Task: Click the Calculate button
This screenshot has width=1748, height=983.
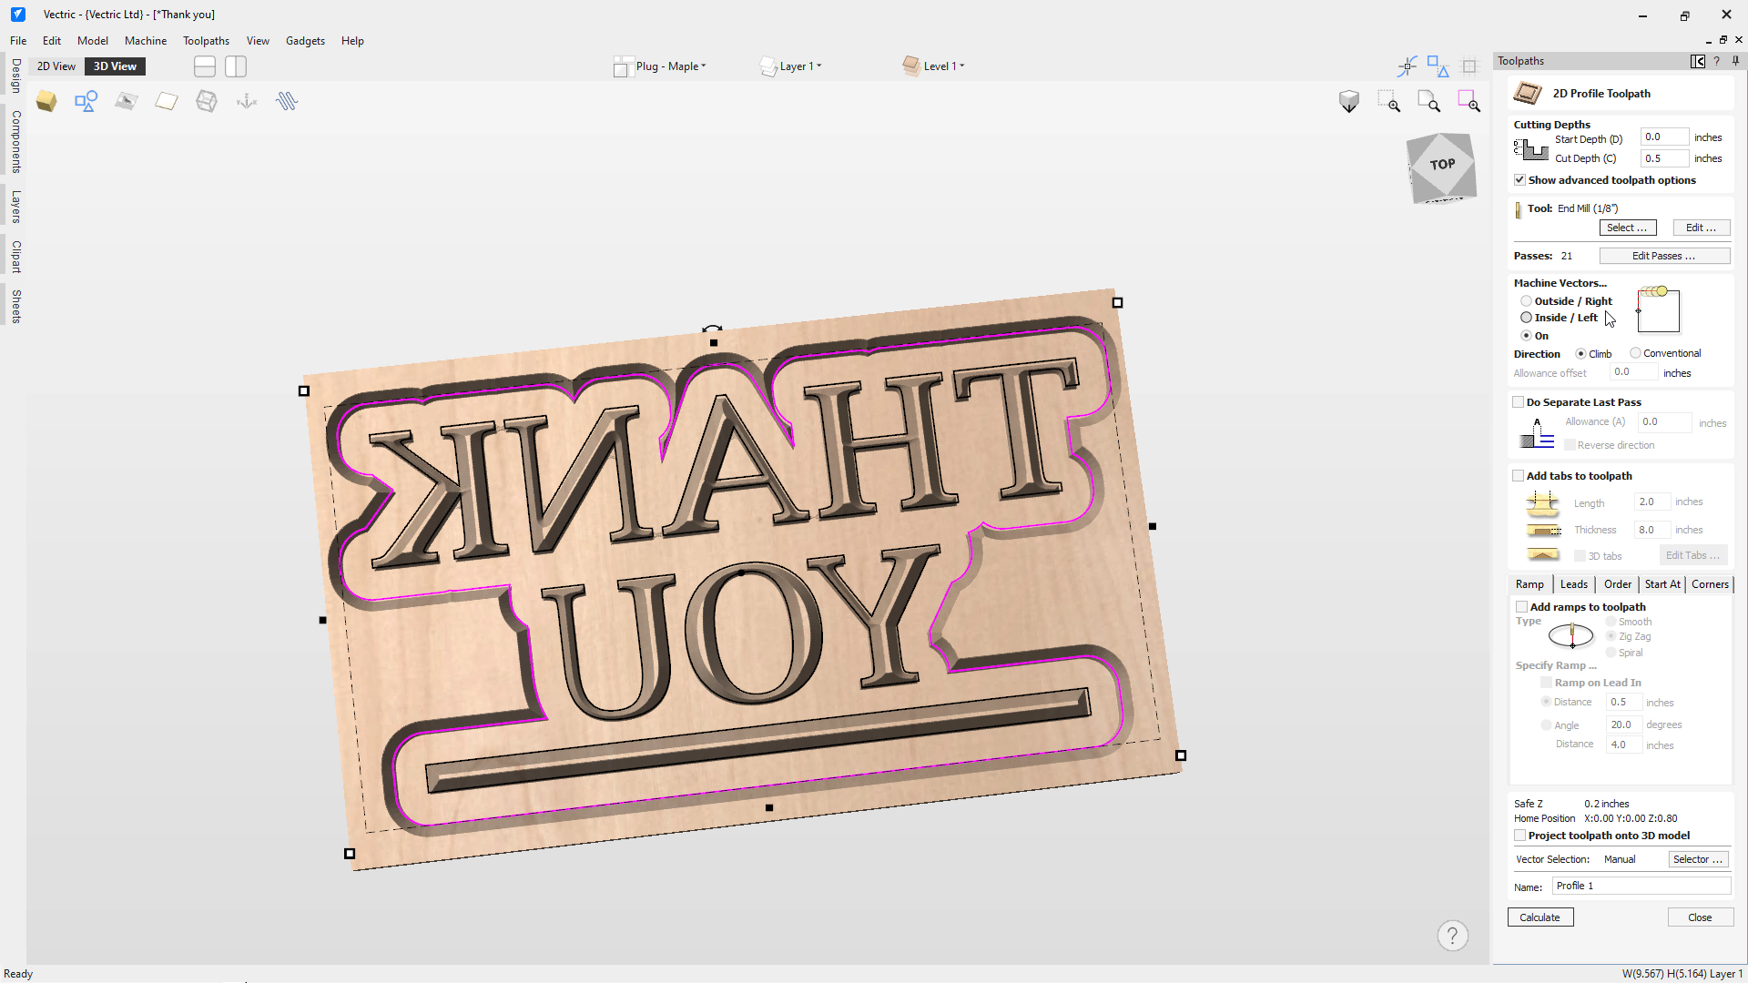Action: (x=1540, y=917)
